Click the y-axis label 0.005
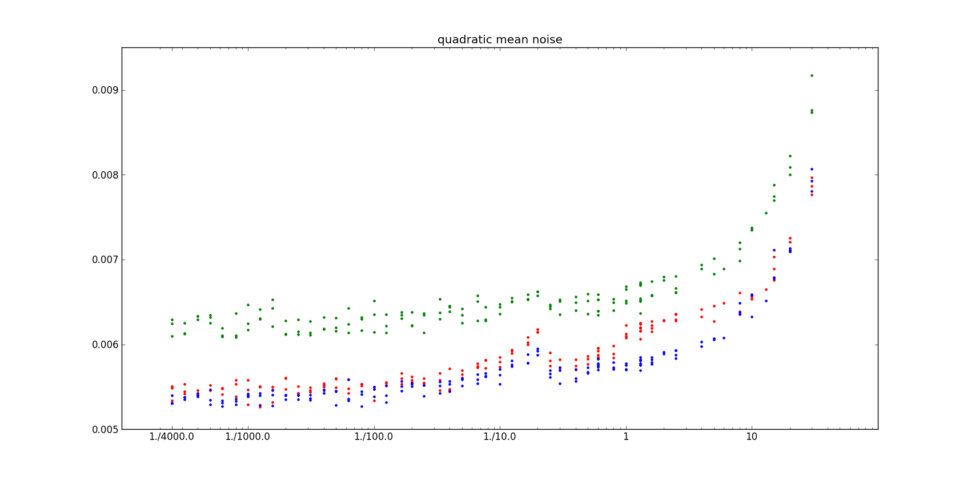 pyautogui.click(x=106, y=430)
